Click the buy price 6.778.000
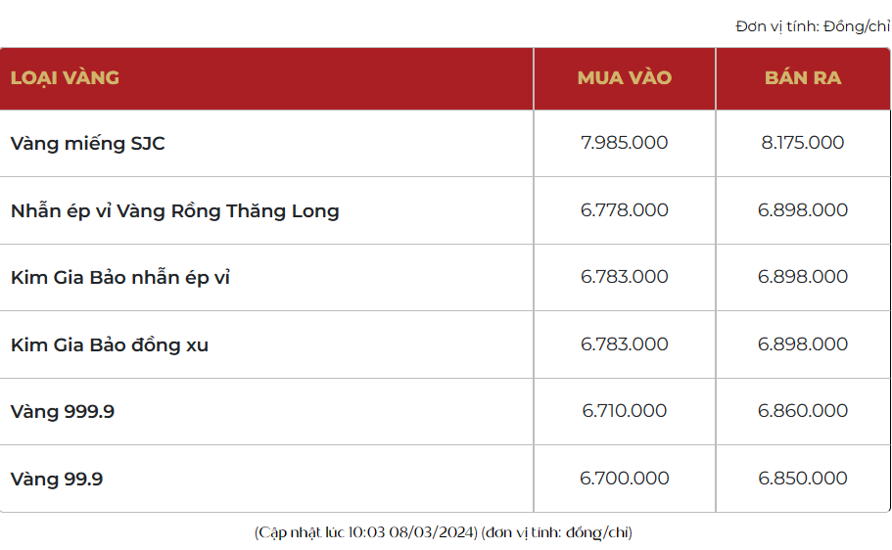The image size is (892, 550). click(624, 210)
